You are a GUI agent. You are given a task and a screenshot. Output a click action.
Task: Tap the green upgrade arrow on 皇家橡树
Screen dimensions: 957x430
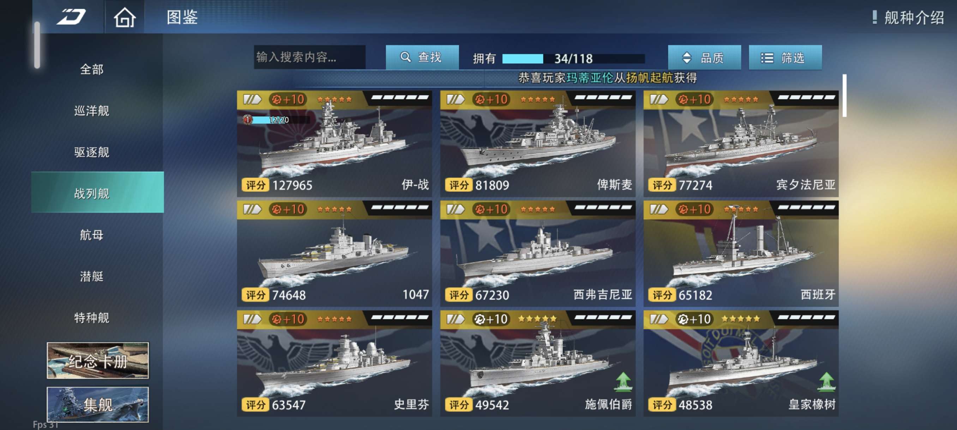pos(826,382)
